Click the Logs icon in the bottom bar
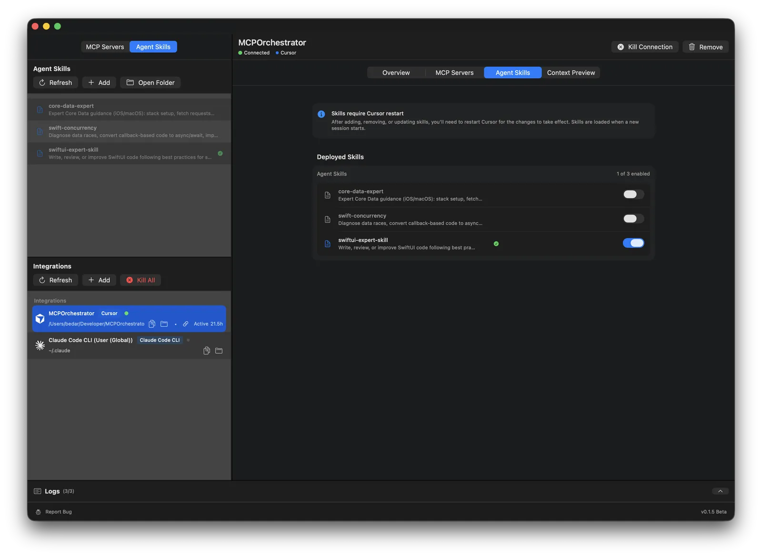This screenshot has height=557, width=762. click(37, 491)
